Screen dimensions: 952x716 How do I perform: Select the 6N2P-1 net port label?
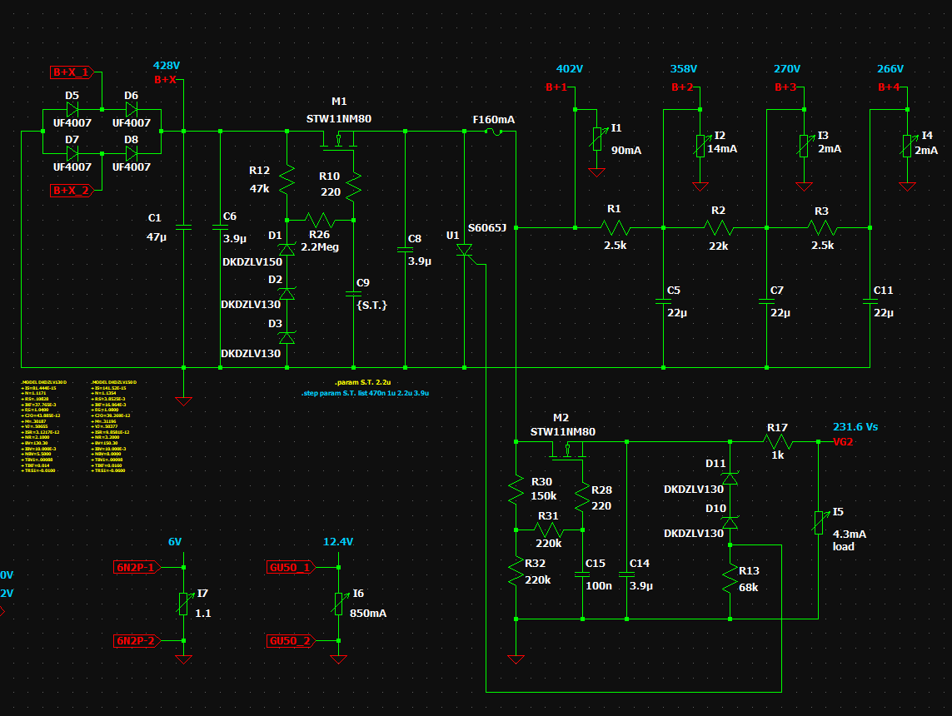click(x=134, y=567)
